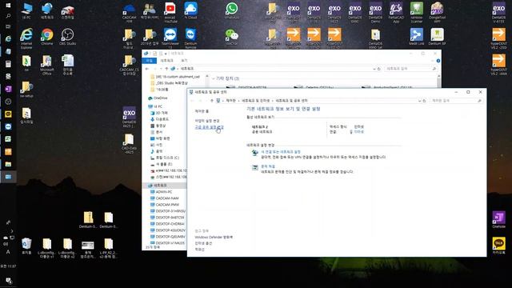Image resolution: width=512 pixels, height=288 pixels.
Task: Open the '파일' tab in Explorer ribbon
Action: (150, 61)
